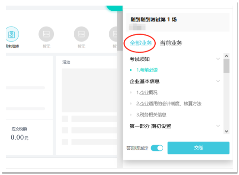Open 2.企业适用的会计制度、核算方法 item

tap(169, 104)
